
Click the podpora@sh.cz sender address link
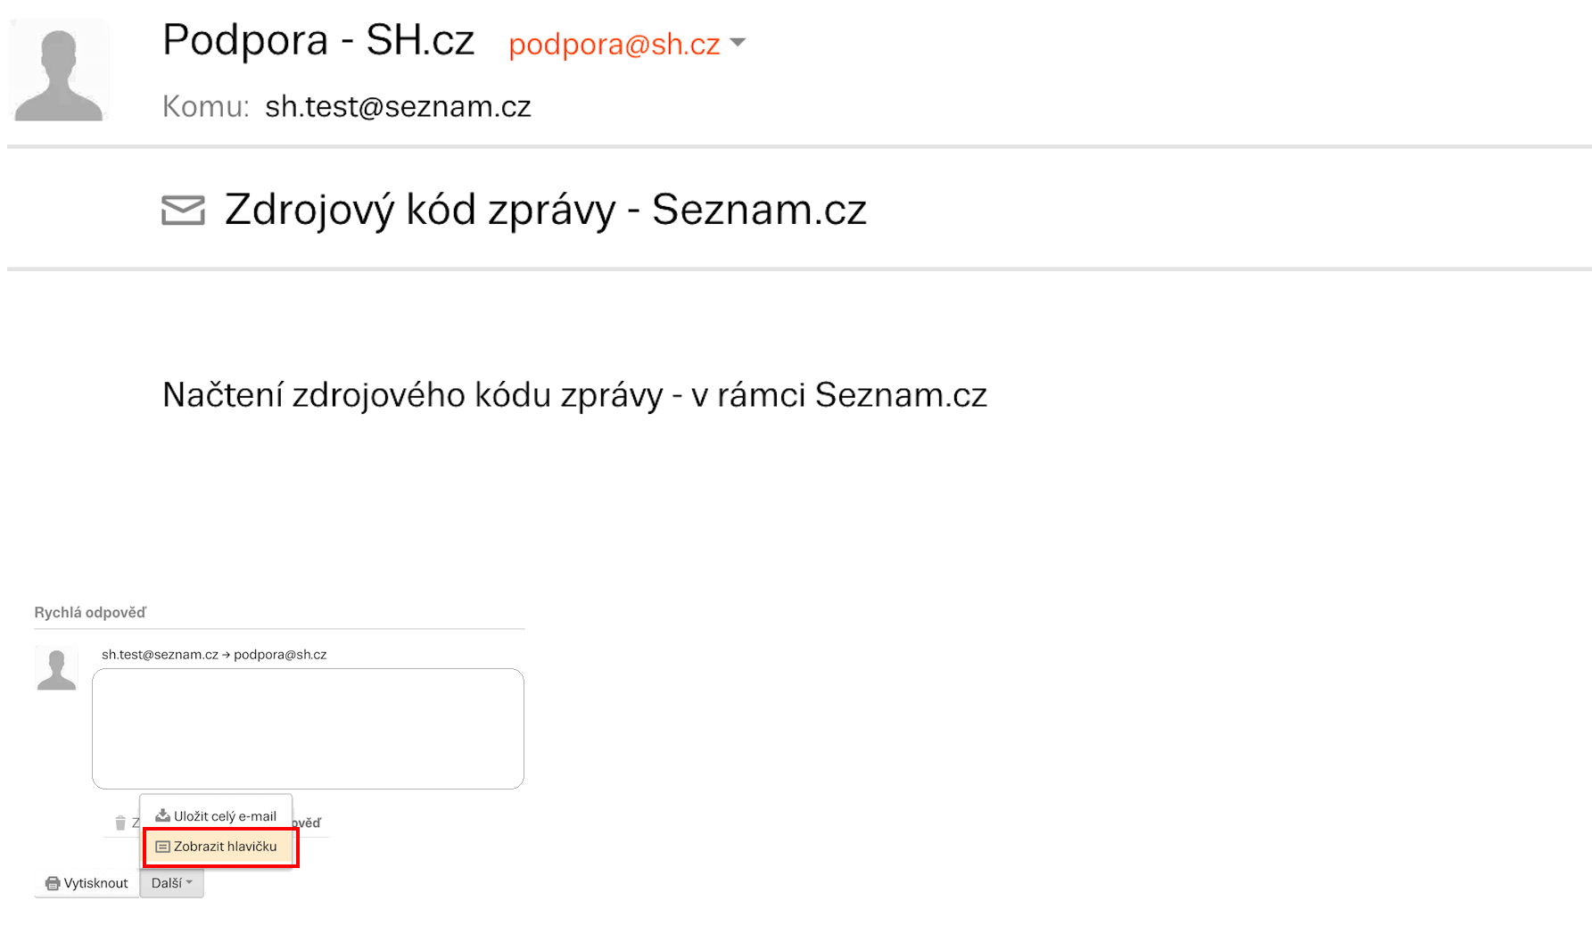click(614, 45)
